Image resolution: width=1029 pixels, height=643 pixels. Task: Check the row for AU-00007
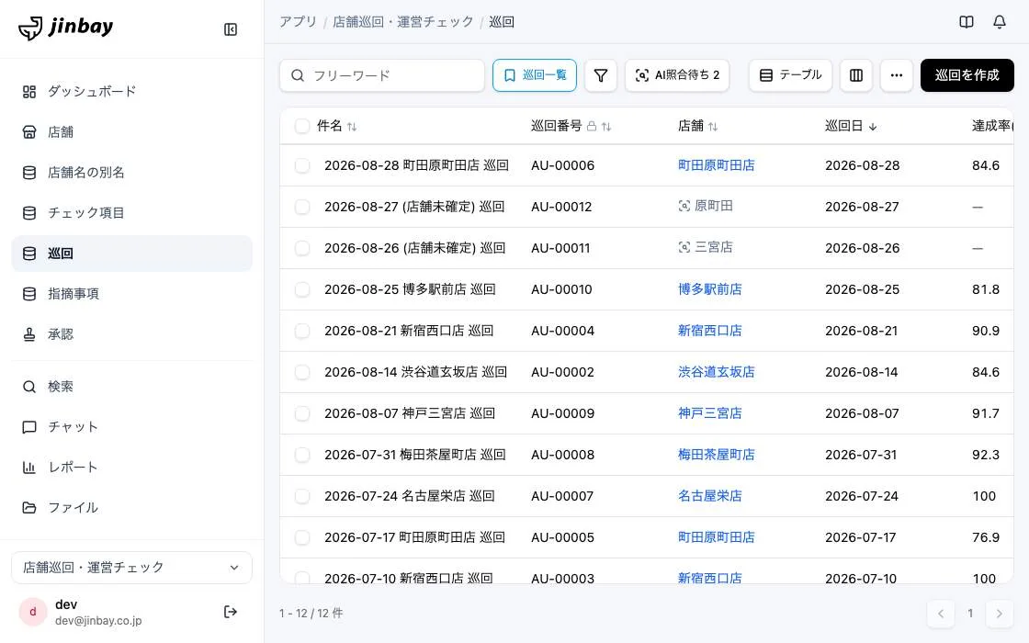tap(302, 496)
